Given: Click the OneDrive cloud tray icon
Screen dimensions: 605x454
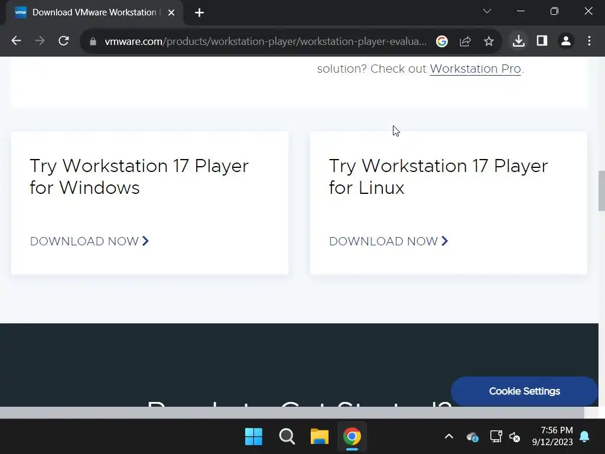Looking at the screenshot, I should click(x=472, y=437).
